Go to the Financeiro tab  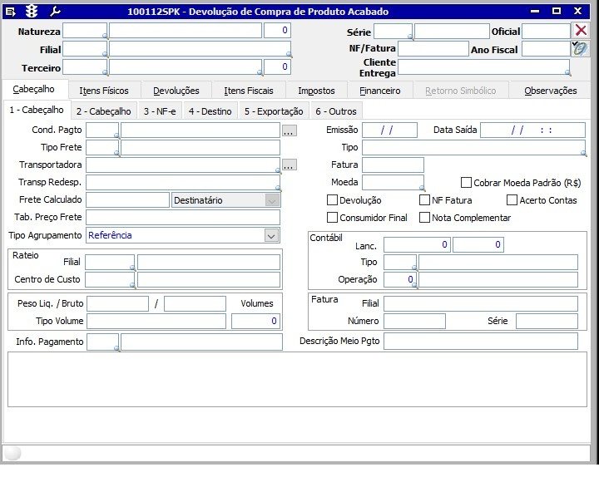[x=380, y=91]
